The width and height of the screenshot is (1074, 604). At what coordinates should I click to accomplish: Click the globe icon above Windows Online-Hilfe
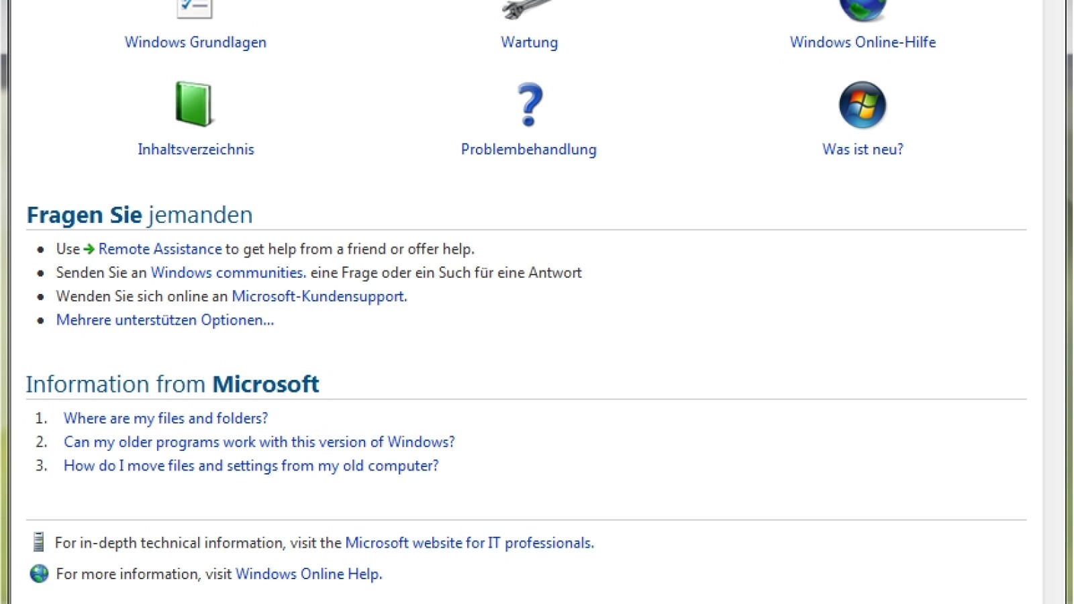[863, 9]
